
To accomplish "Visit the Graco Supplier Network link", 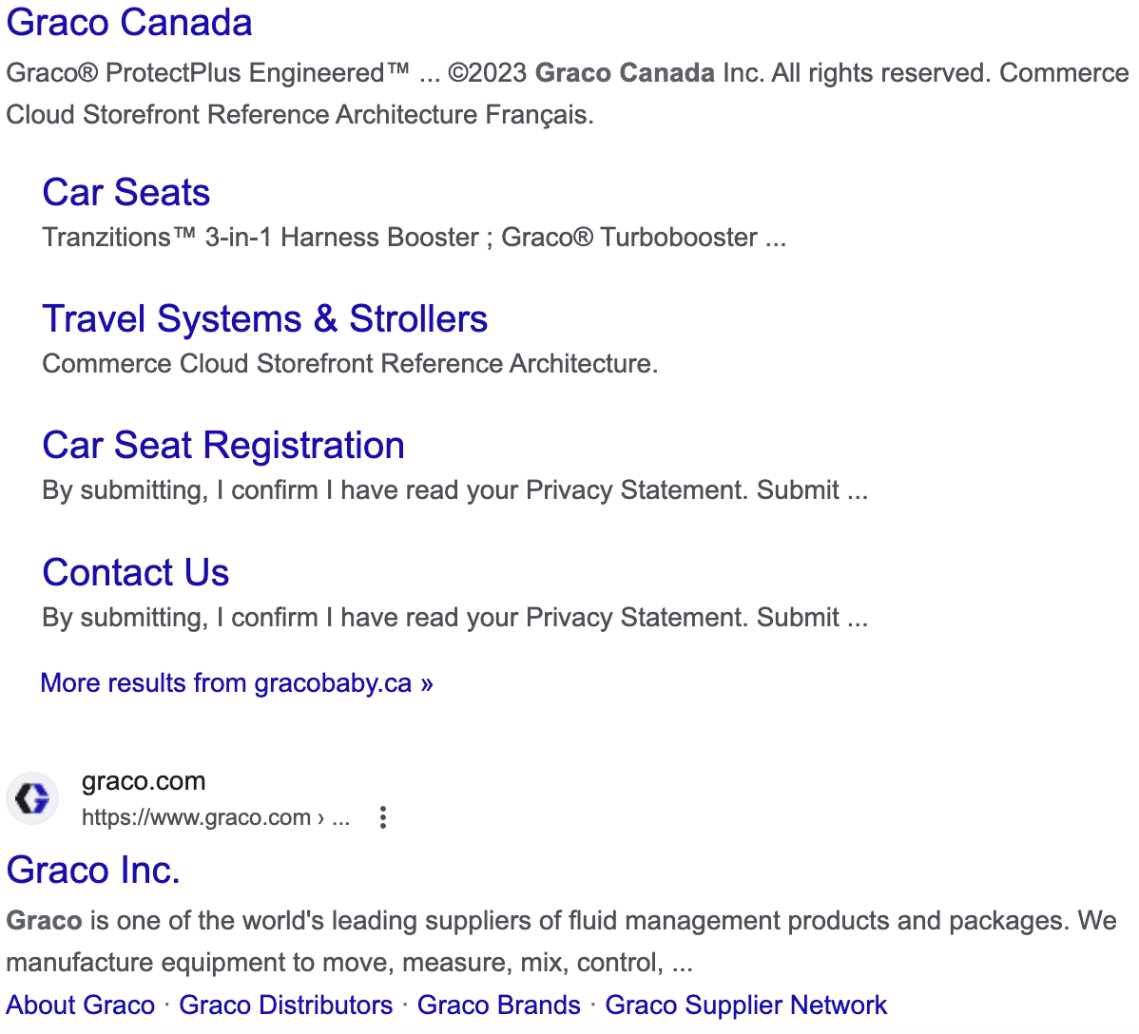I will click(x=746, y=1005).
